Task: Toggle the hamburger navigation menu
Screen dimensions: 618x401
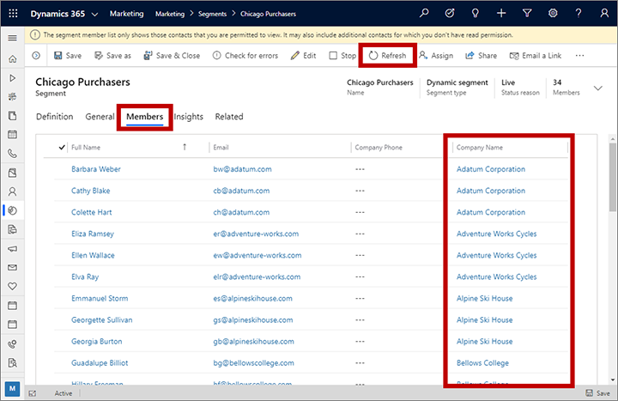Action: (x=13, y=38)
